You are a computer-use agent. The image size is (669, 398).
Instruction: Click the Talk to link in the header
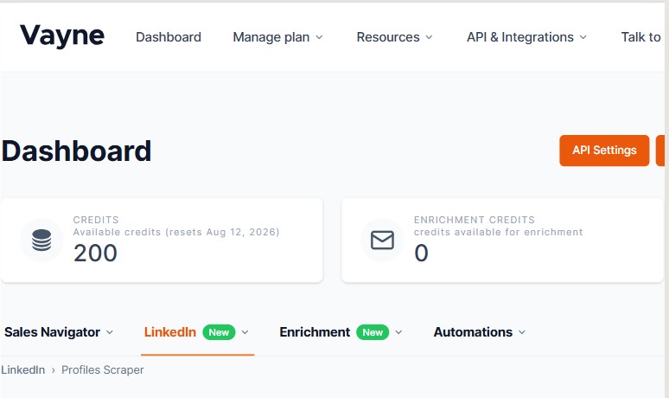point(641,37)
